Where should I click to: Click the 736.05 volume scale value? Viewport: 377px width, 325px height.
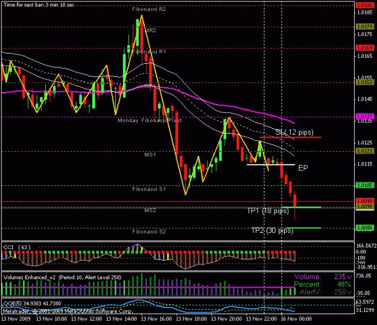click(x=363, y=276)
